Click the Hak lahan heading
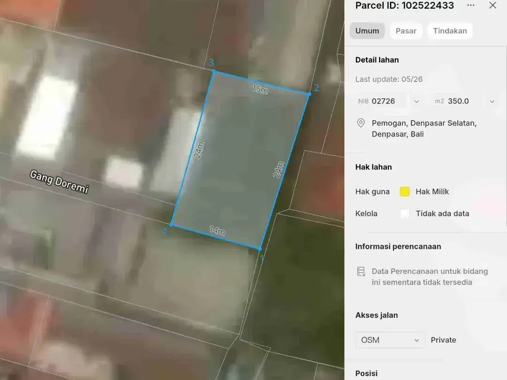The height and width of the screenshot is (380, 507). (x=374, y=167)
